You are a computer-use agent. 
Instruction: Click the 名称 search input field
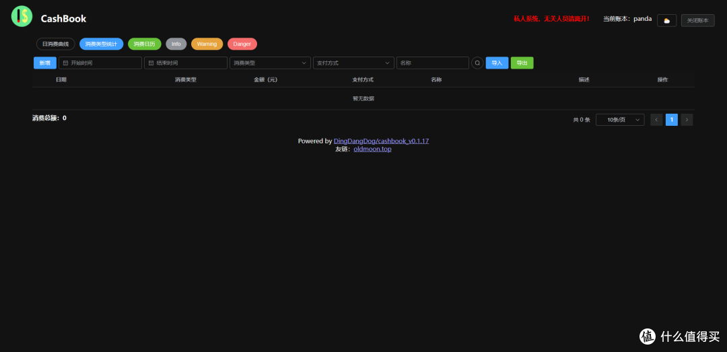pos(433,63)
